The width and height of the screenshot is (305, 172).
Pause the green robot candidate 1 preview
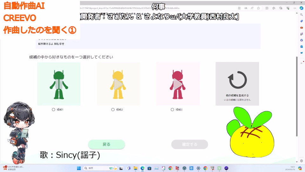click(59, 84)
